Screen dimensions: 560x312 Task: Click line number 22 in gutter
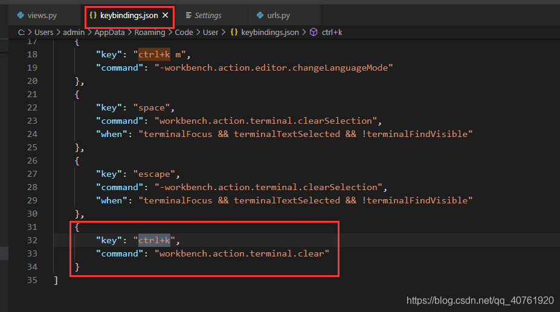[x=32, y=107]
